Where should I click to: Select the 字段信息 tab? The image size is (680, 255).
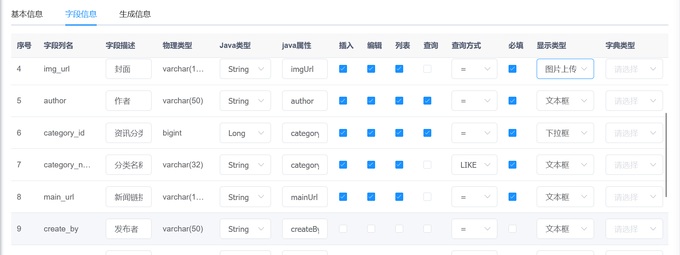pyautogui.click(x=81, y=14)
